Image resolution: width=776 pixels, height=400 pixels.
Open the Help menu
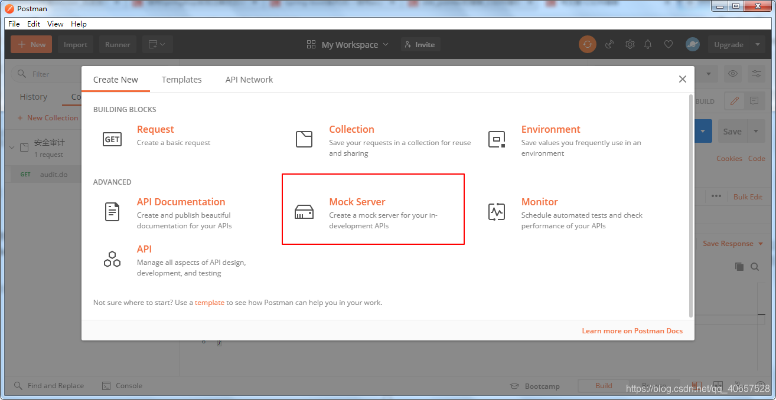[x=79, y=24]
